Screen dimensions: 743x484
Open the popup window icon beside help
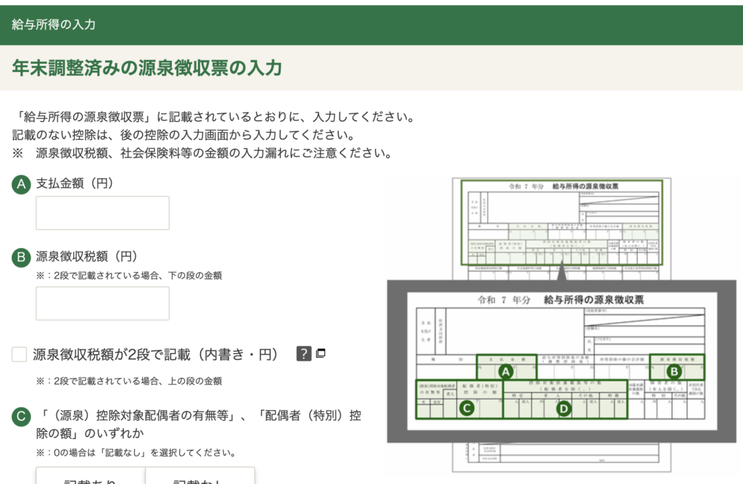(x=321, y=353)
